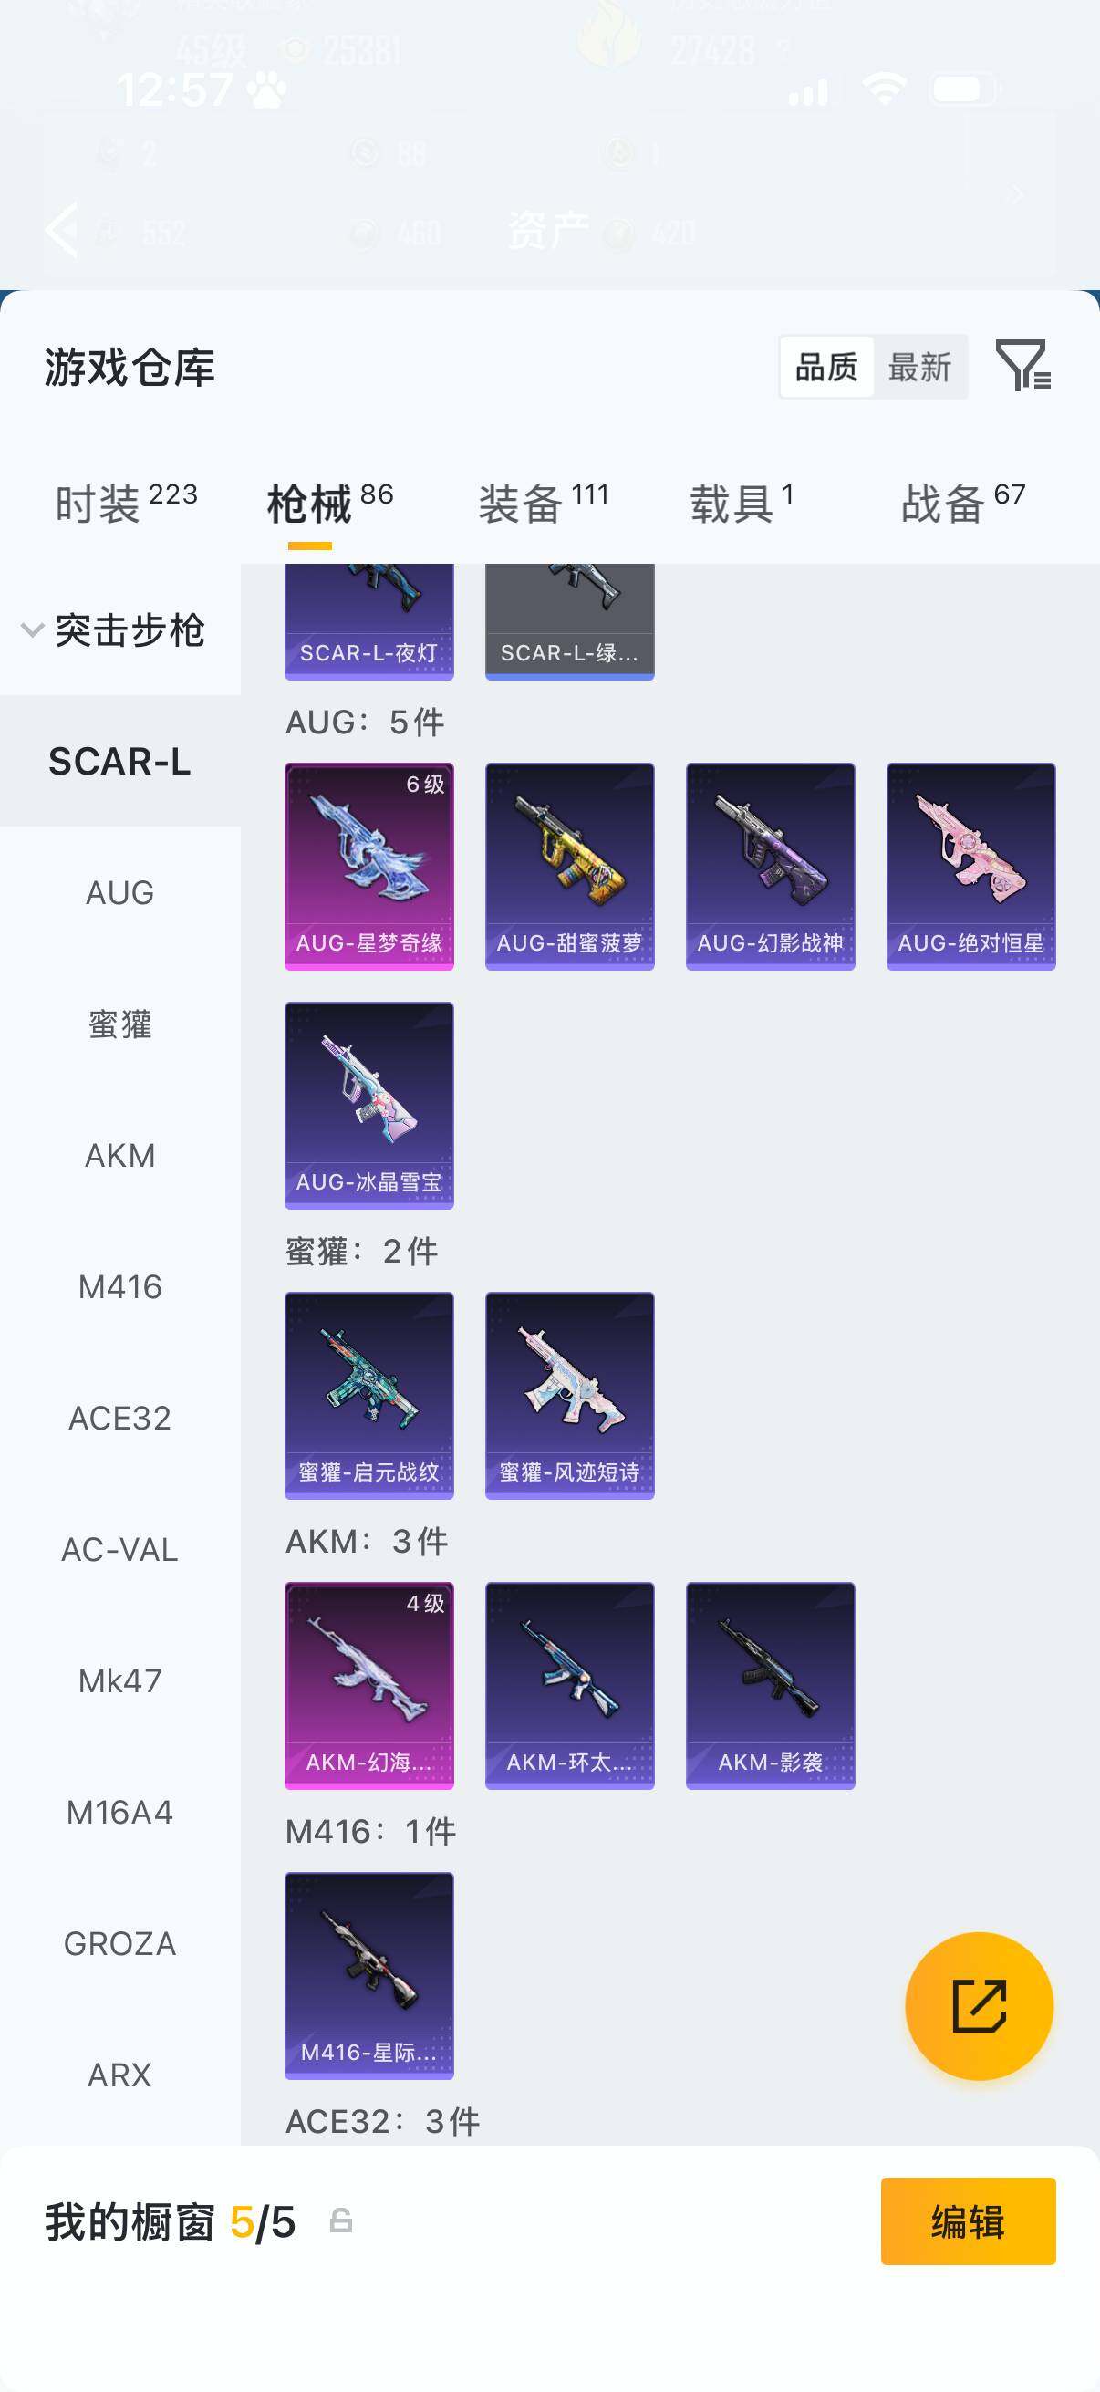Select M416 in the weapon sidebar
Image resolution: width=1100 pixels, height=2392 pixels.
point(119,1286)
